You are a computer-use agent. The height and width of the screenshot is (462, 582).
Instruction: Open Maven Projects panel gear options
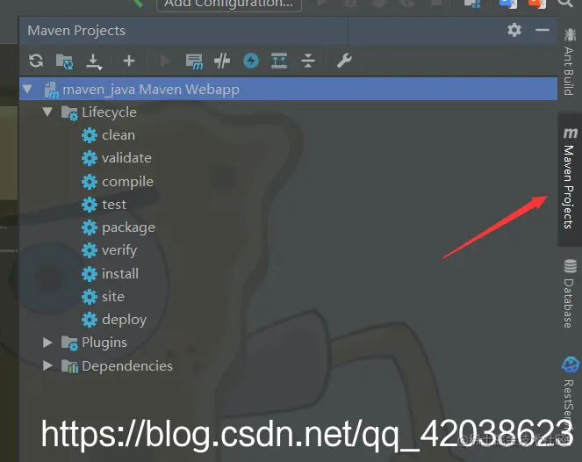pos(514,30)
